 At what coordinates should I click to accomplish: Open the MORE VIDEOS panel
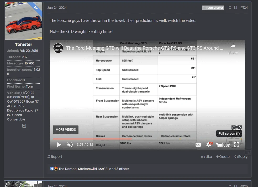pos(66,129)
